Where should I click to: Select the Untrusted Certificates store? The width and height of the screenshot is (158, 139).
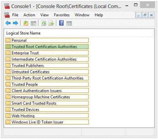click(47, 72)
